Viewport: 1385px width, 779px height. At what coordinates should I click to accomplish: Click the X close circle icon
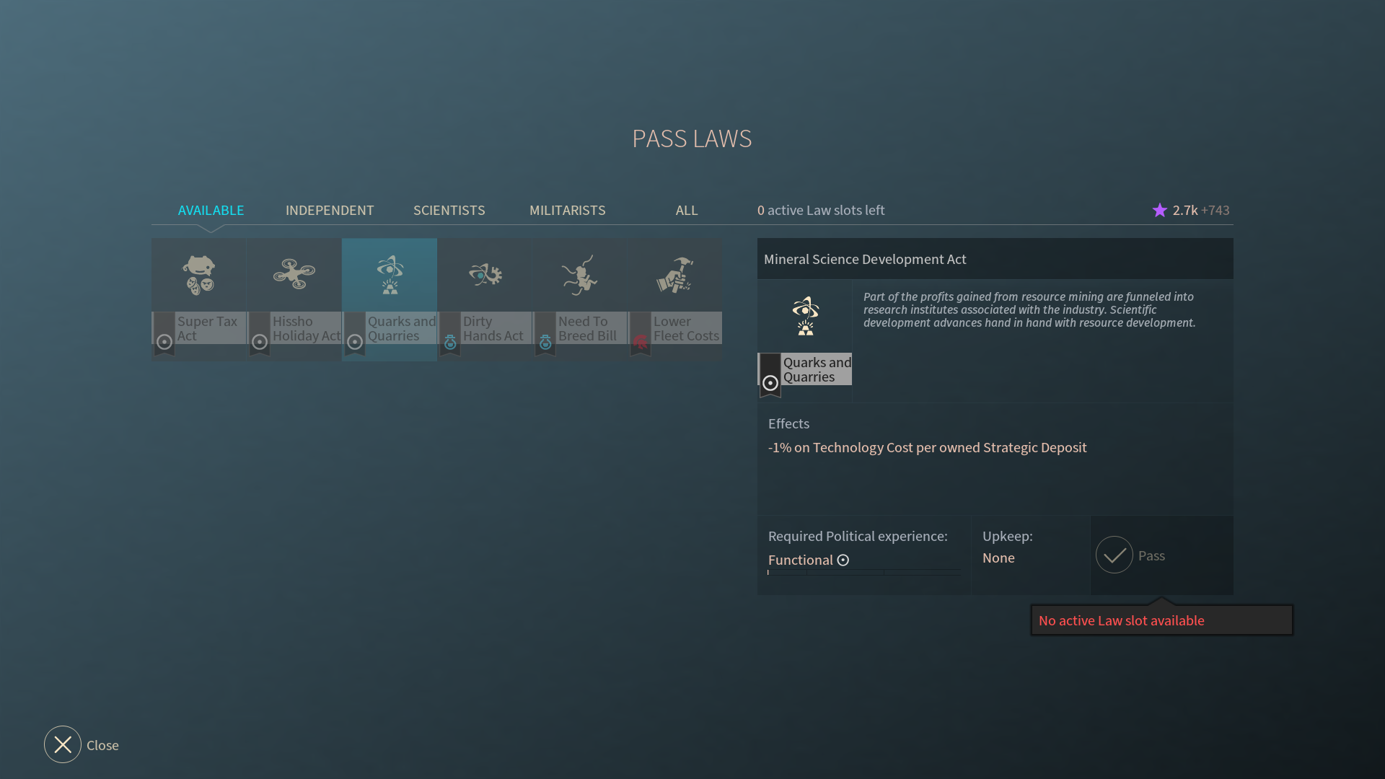coord(63,744)
